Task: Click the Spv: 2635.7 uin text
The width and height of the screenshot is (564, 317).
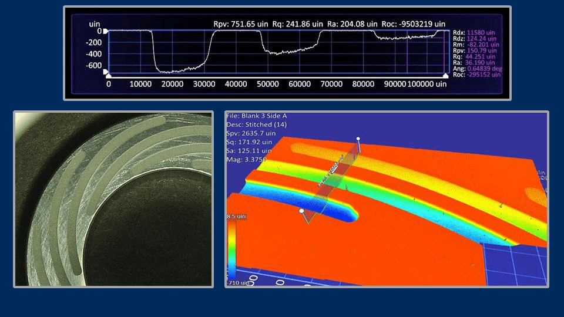Action: click(x=251, y=133)
